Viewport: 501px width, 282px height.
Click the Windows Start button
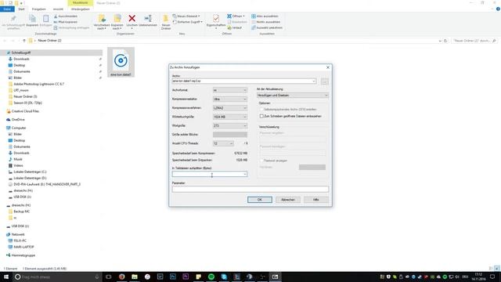tap(6, 277)
